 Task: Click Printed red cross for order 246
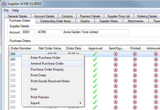[x=135, y=54]
